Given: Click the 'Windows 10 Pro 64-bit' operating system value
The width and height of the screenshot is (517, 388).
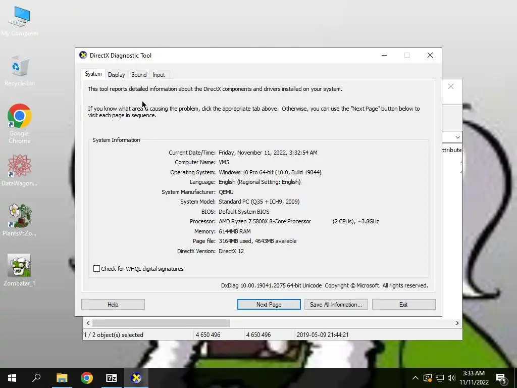Looking at the screenshot, I should (270, 172).
